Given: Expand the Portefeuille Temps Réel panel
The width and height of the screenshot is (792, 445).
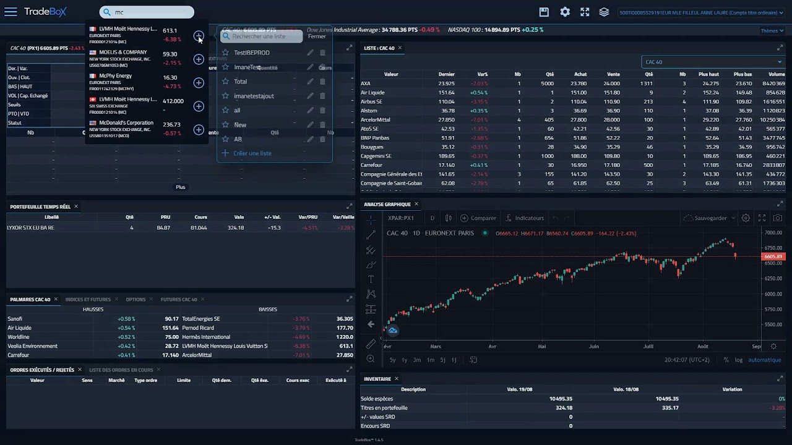Looking at the screenshot, I should pos(349,206).
